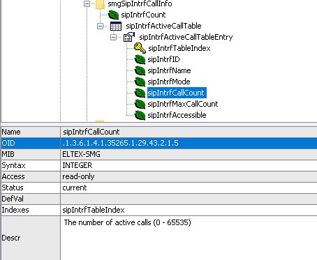Image resolution: width=317 pixels, height=260 pixels.
Task: Click the Descr property label
Action: (11, 238)
